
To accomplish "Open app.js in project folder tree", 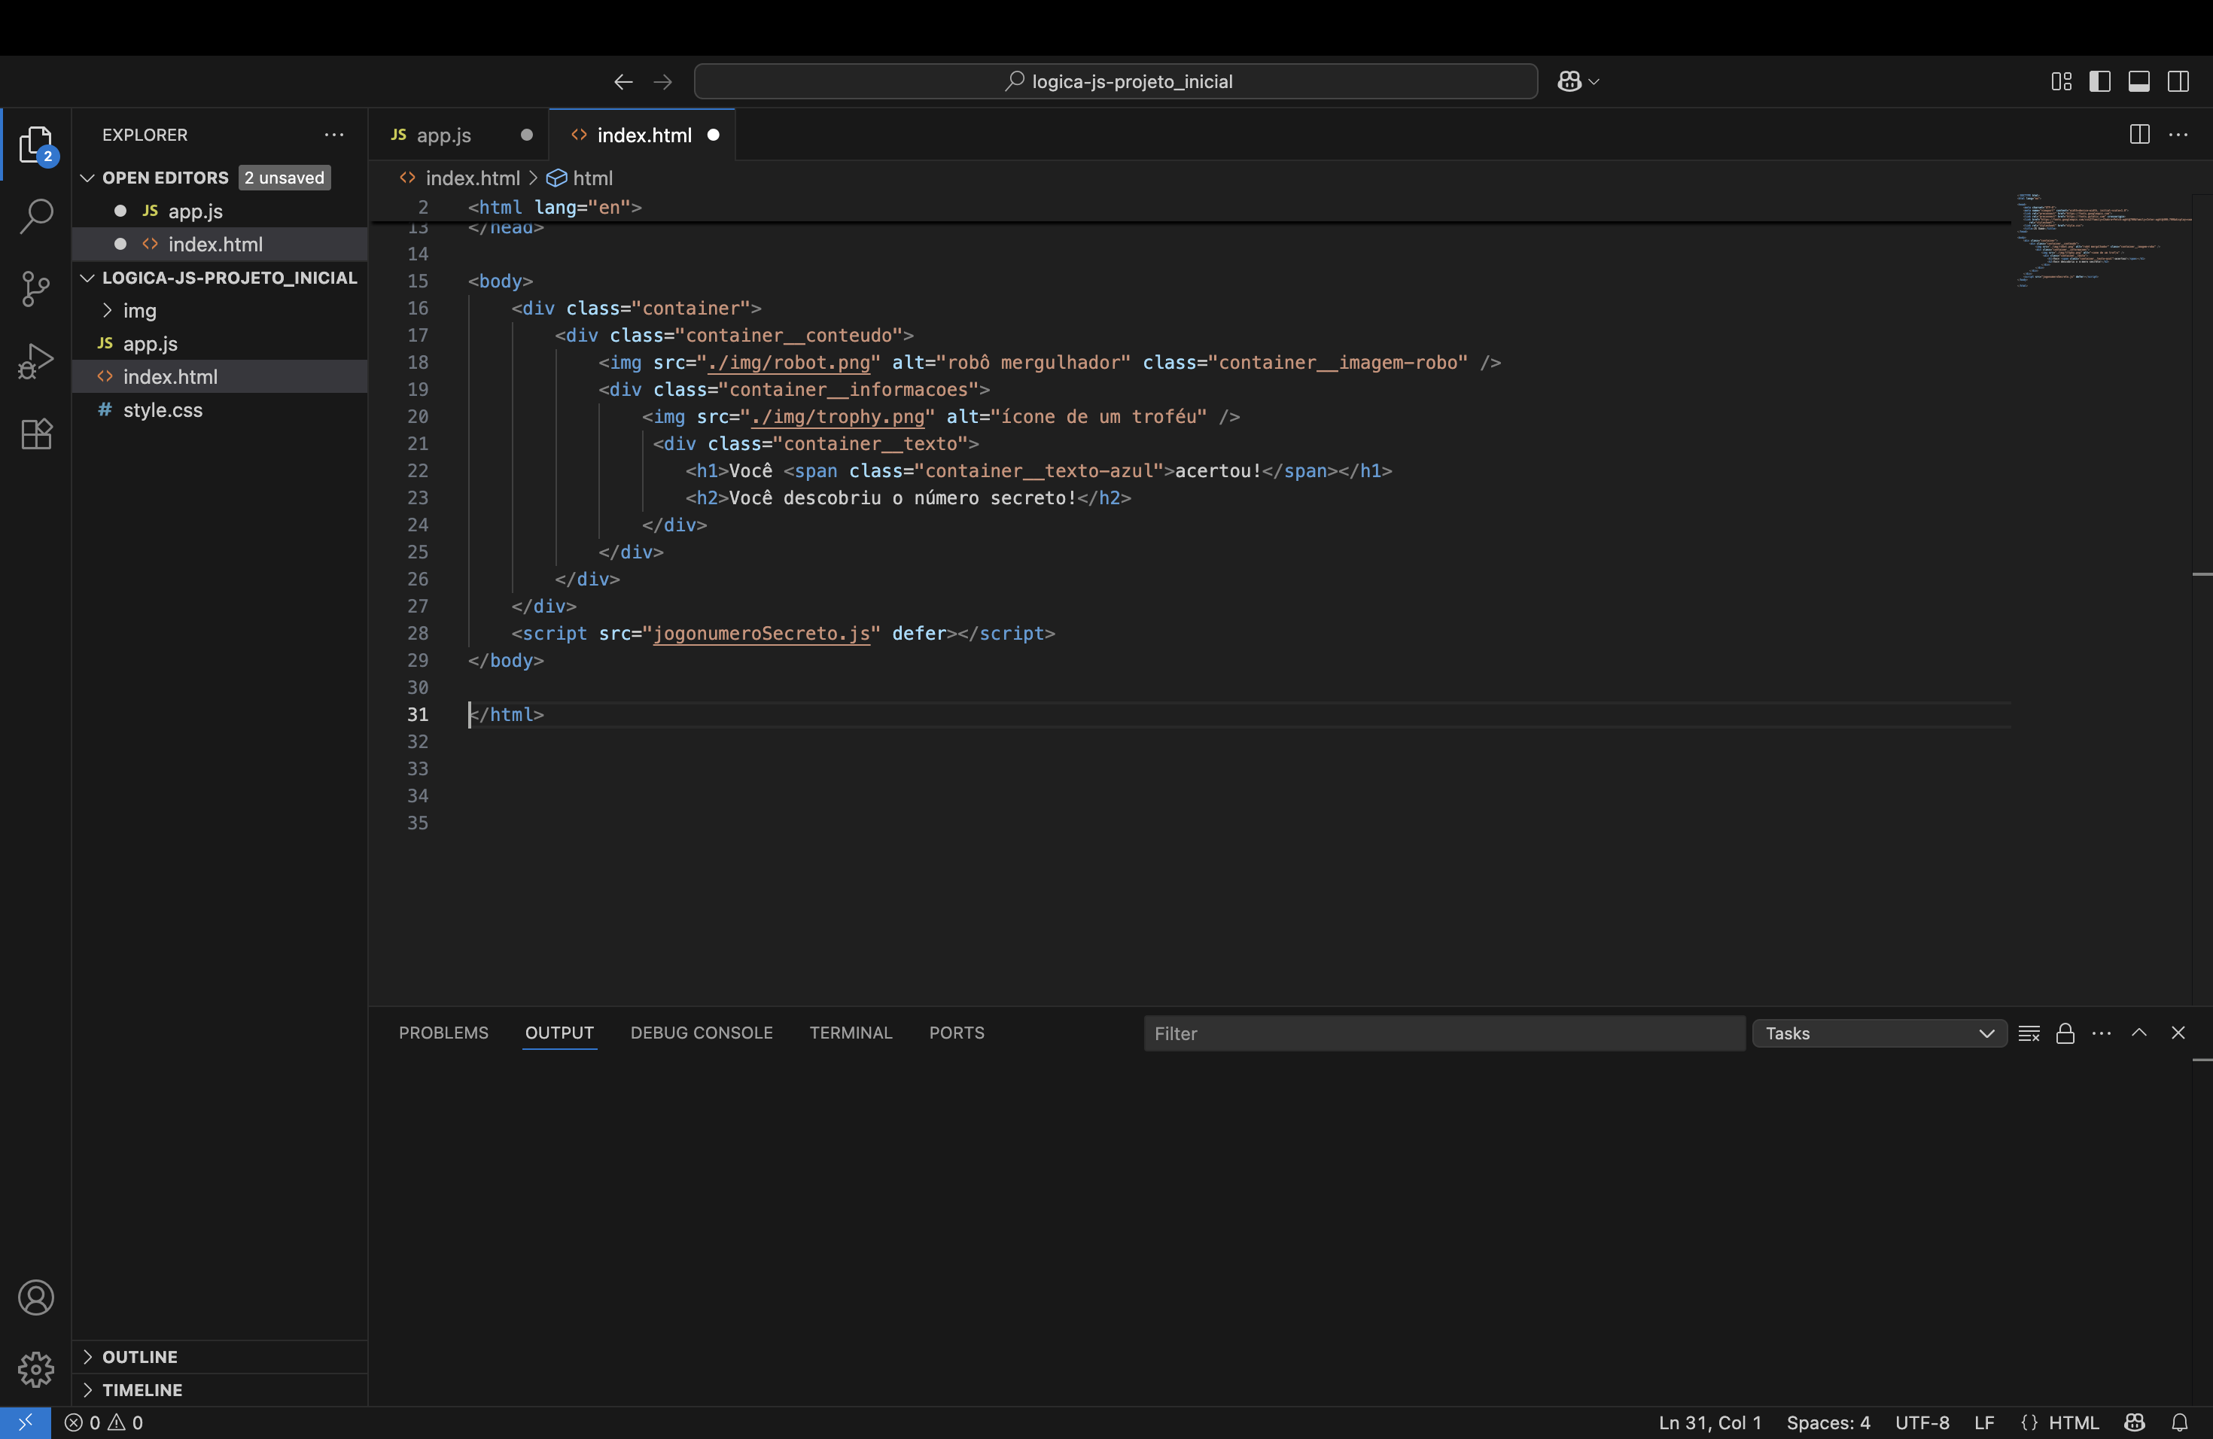I will (220, 344).
